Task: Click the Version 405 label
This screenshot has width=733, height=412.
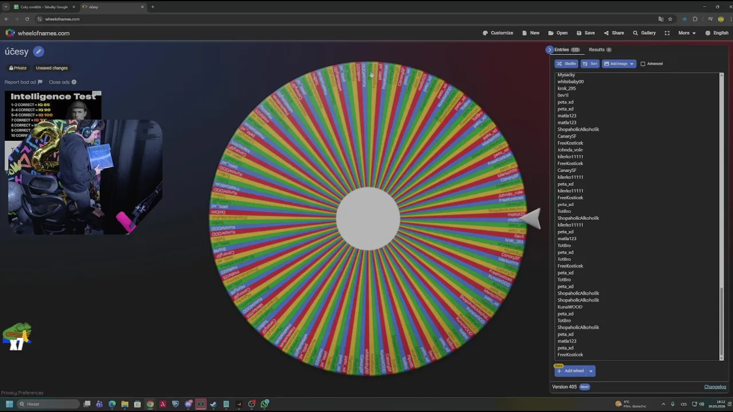Action: click(x=564, y=387)
